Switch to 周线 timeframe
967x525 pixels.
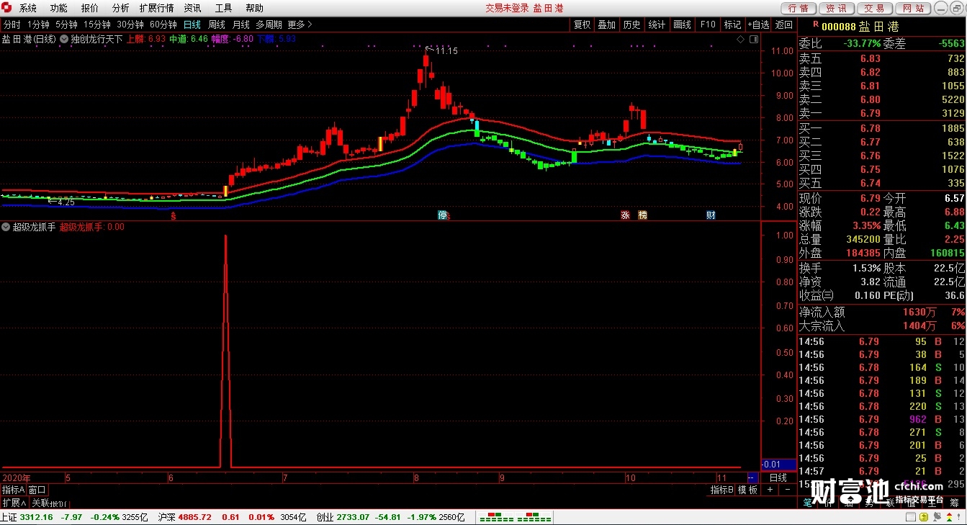[x=217, y=24]
